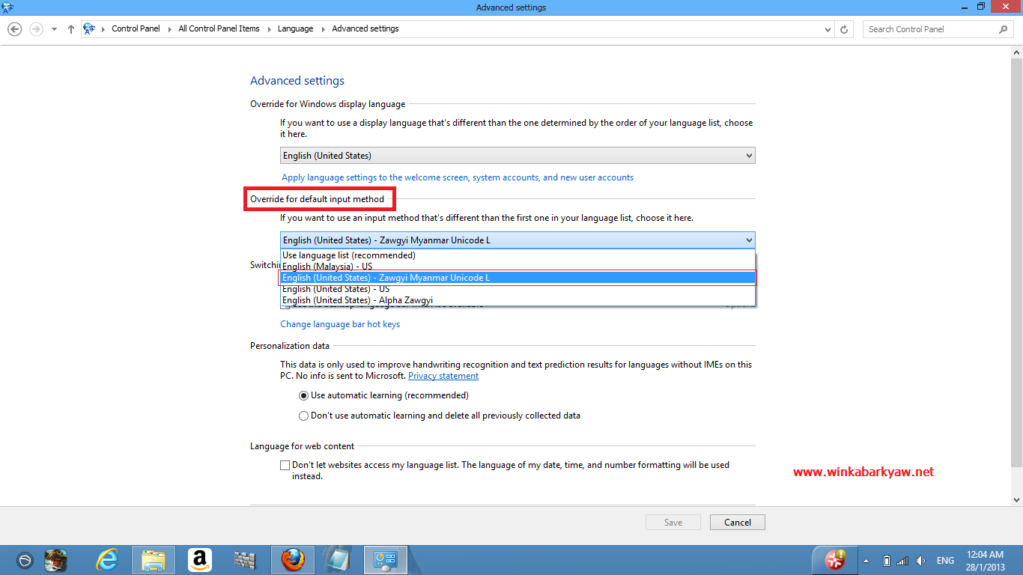Image resolution: width=1023 pixels, height=575 pixels.
Task: Open the pirate game taskbar icon
Action: 57,559
